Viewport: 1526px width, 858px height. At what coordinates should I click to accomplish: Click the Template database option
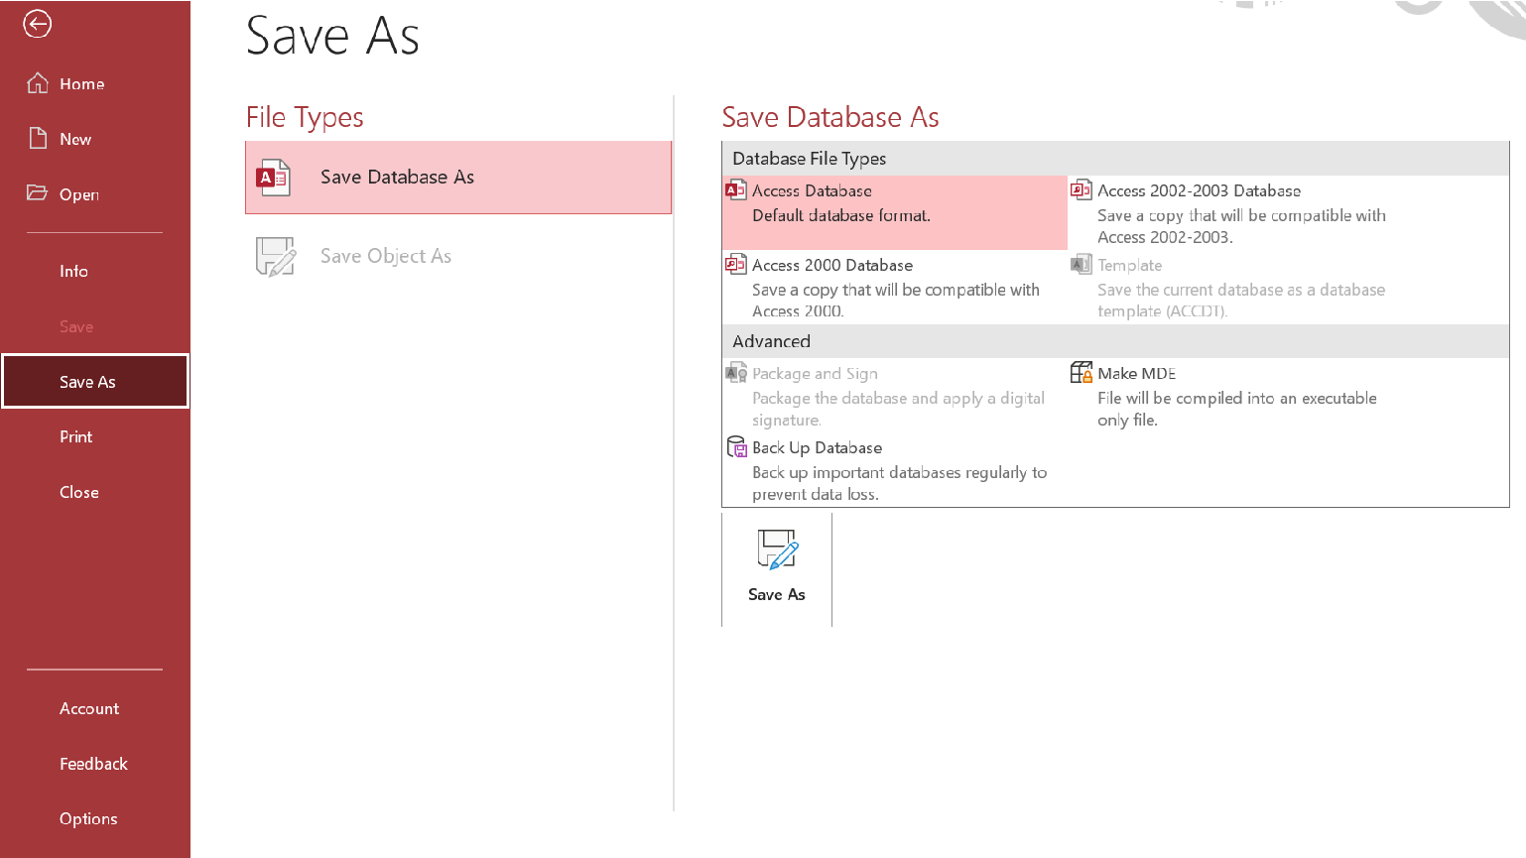coord(1128,264)
